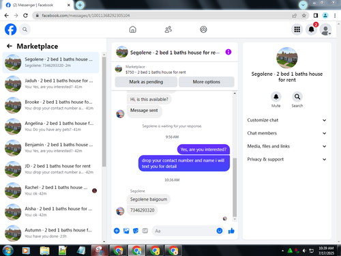Choose a GIF in the composer

pyautogui.click(x=145, y=231)
